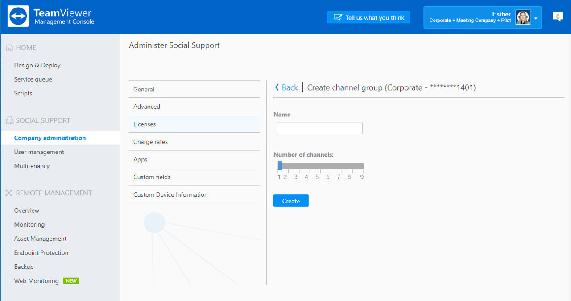
Task: Open the Custom fields tab
Action: (x=194, y=177)
